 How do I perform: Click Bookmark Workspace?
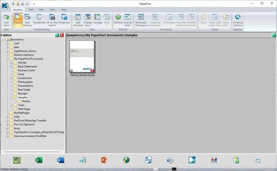[141, 20]
